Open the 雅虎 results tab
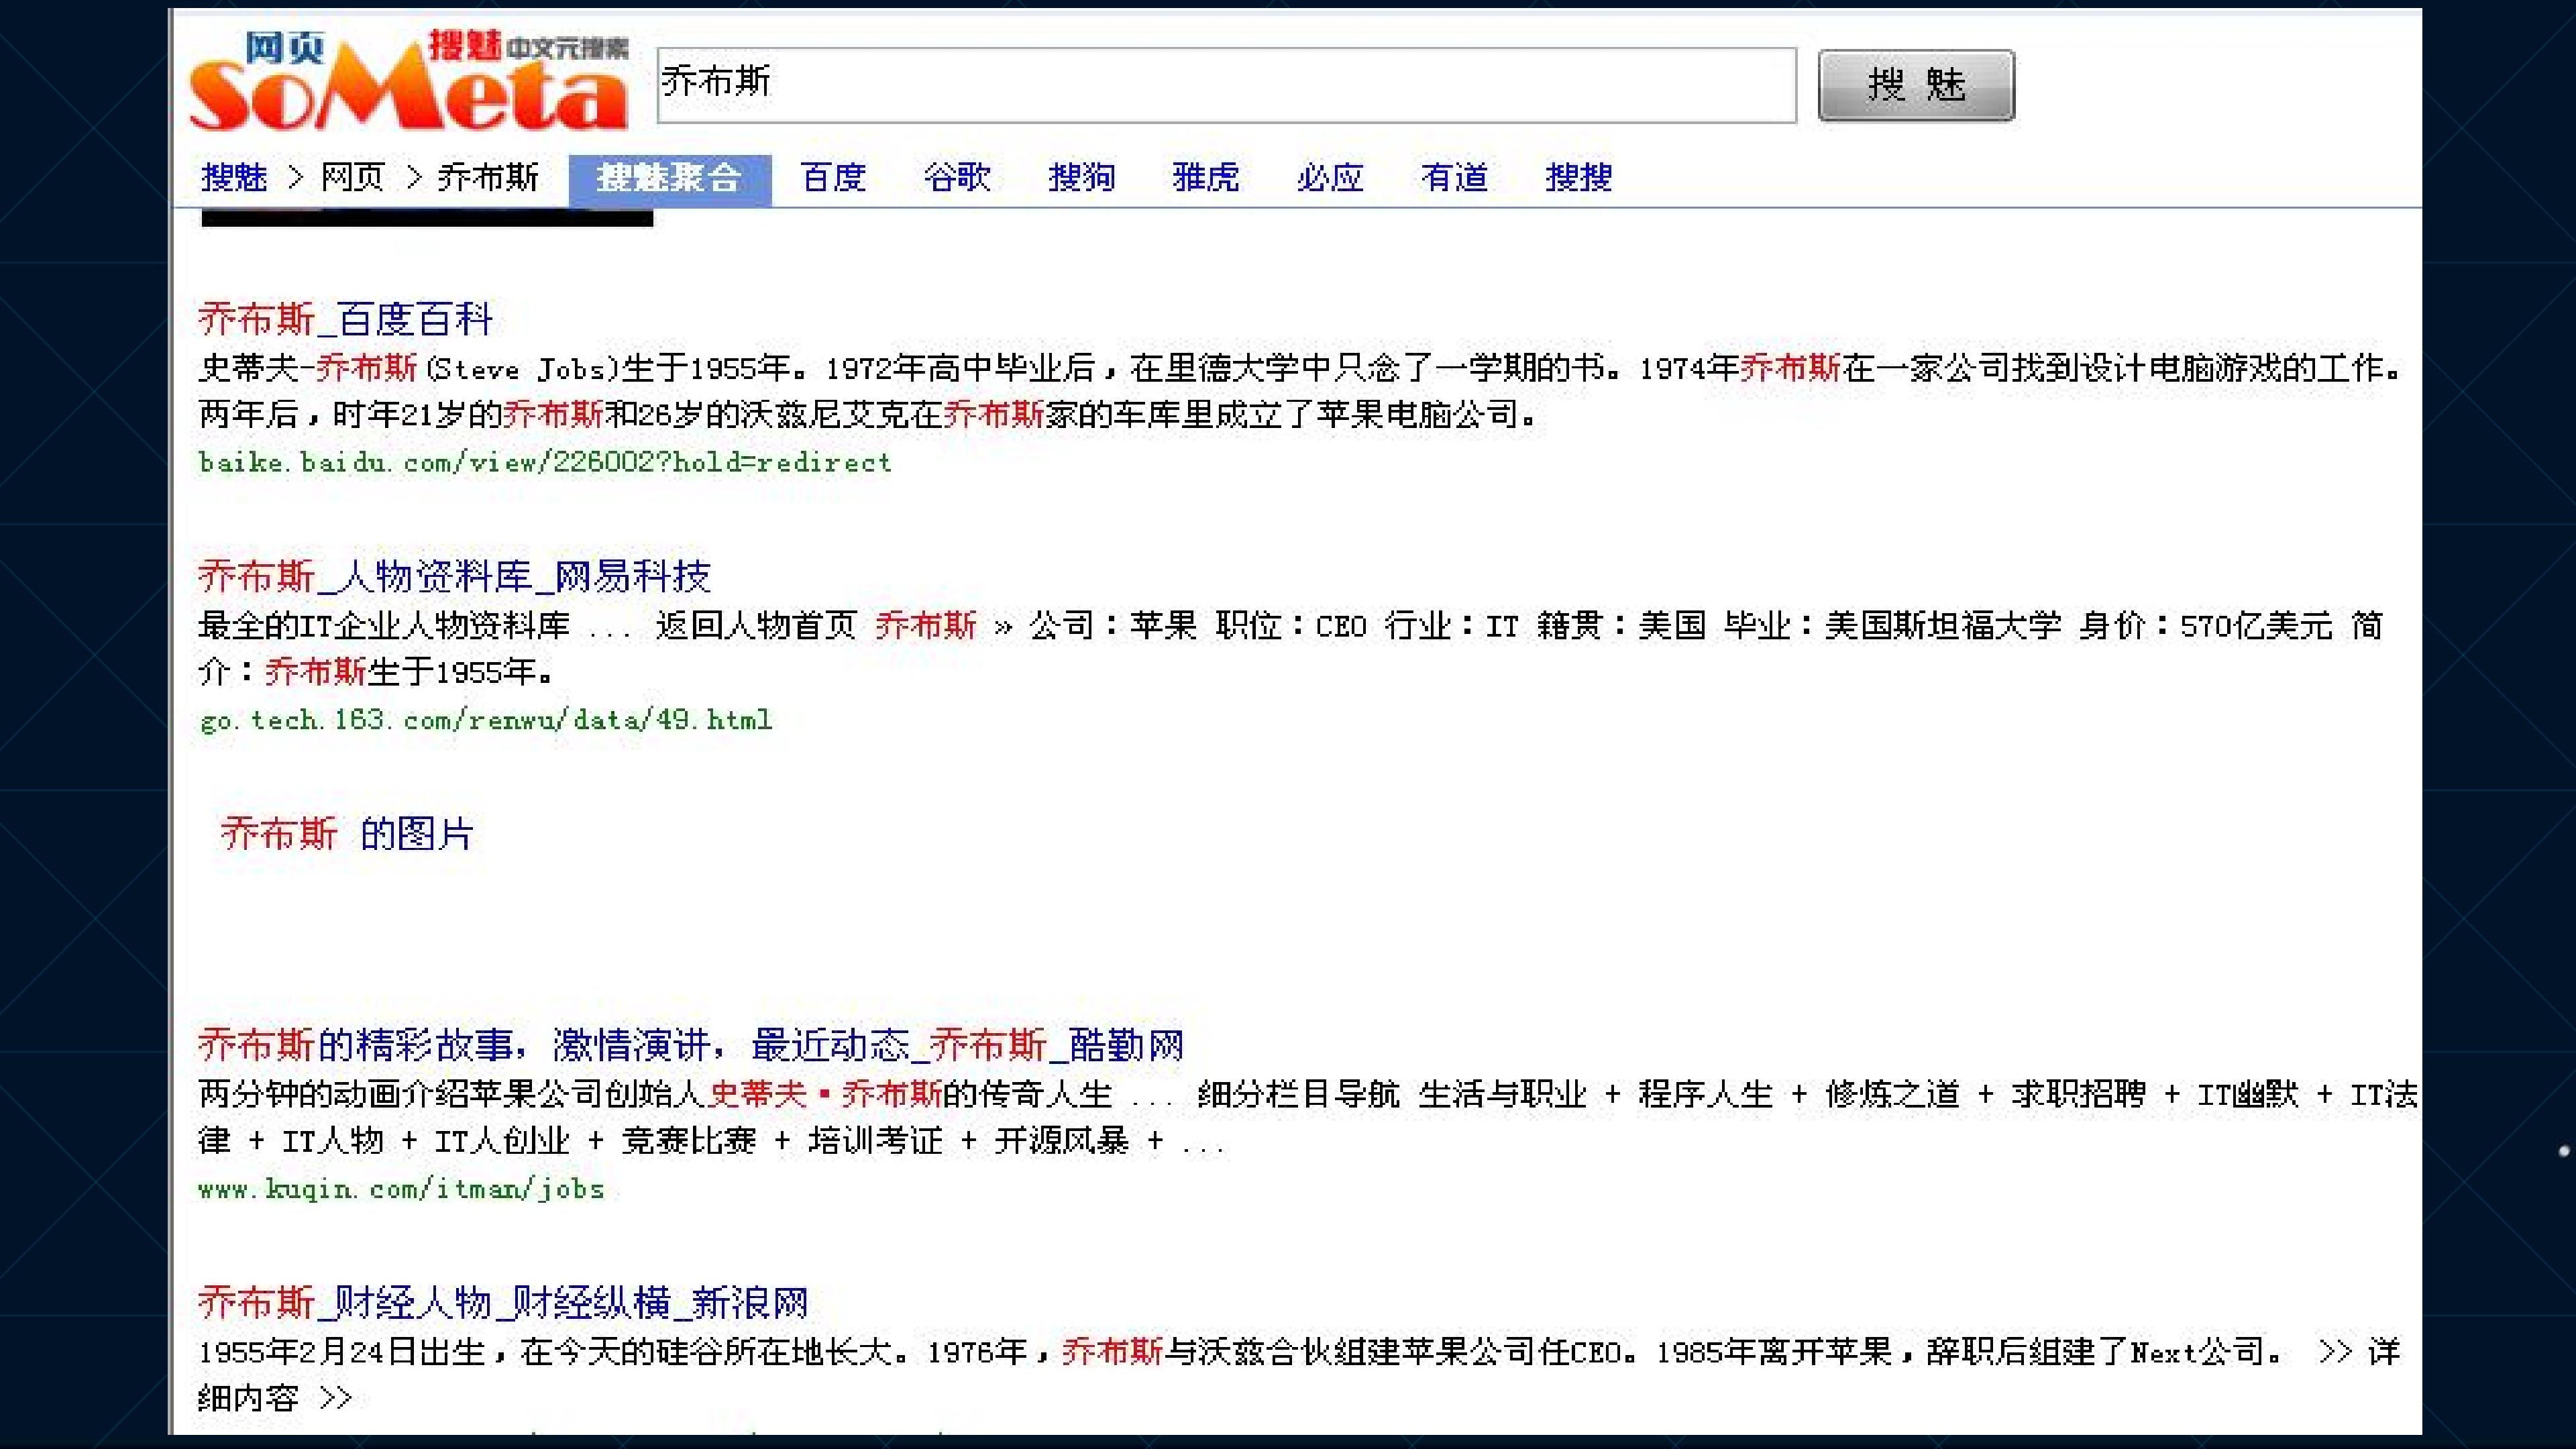 (x=1206, y=178)
